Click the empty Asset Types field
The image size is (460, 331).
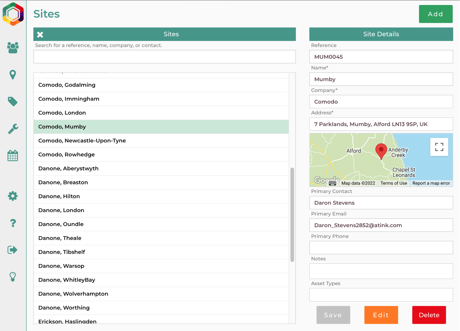pos(381,295)
